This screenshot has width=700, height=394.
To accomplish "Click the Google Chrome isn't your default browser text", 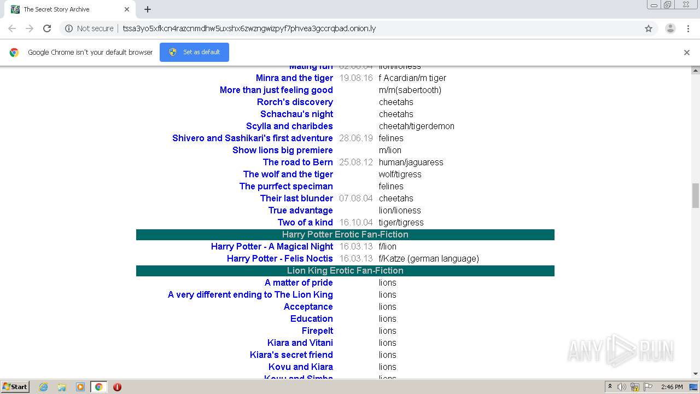I will pos(90,52).
